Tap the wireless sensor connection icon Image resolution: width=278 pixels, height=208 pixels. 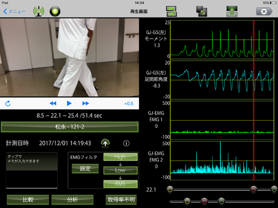[39, 11]
